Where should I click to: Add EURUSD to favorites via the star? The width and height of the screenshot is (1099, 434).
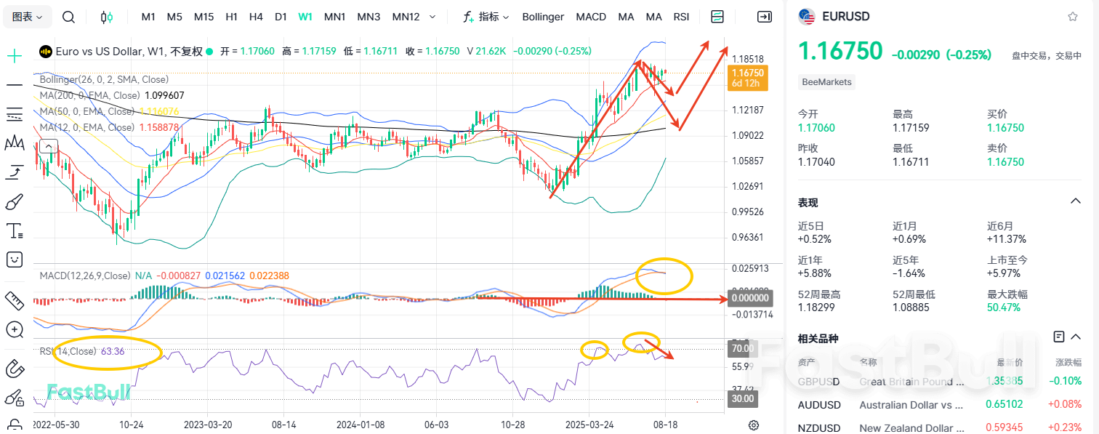click(x=1074, y=16)
